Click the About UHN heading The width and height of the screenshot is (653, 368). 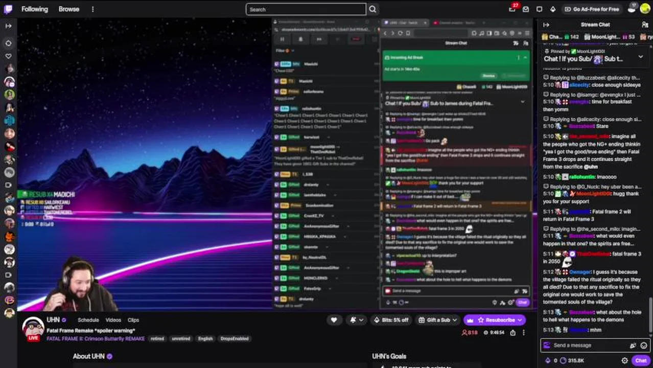point(89,356)
